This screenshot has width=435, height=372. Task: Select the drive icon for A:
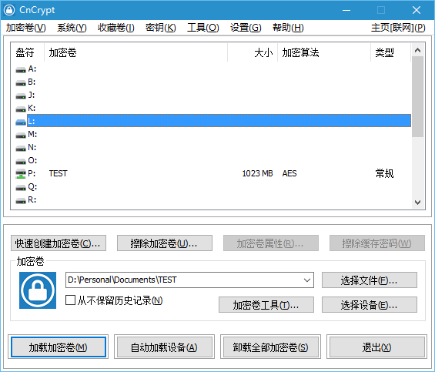point(21,69)
